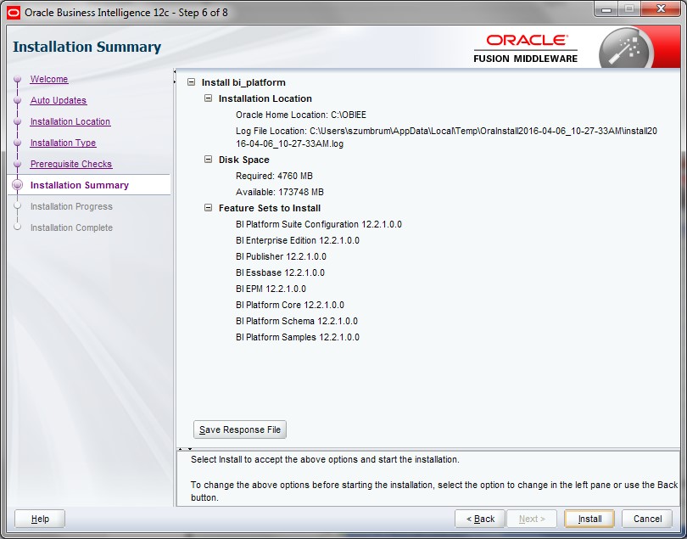Collapse the Feature Sets to Install section
Viewport: 687px width, 539px height.
pos(209,208)
